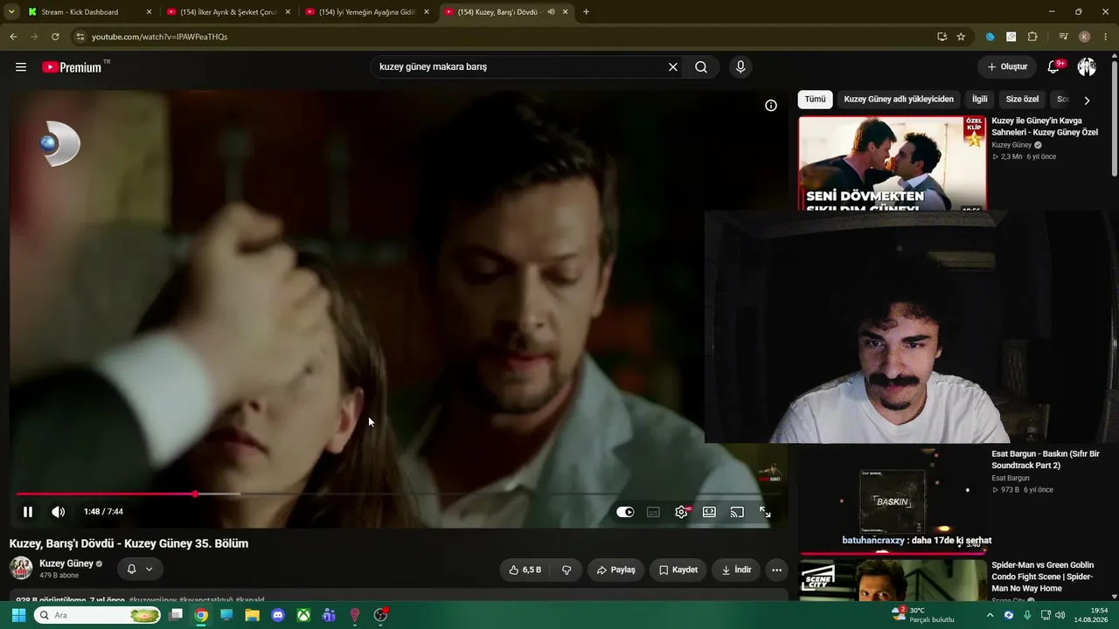Mute the video volume

pyautogui.click(x=59, y=512)
